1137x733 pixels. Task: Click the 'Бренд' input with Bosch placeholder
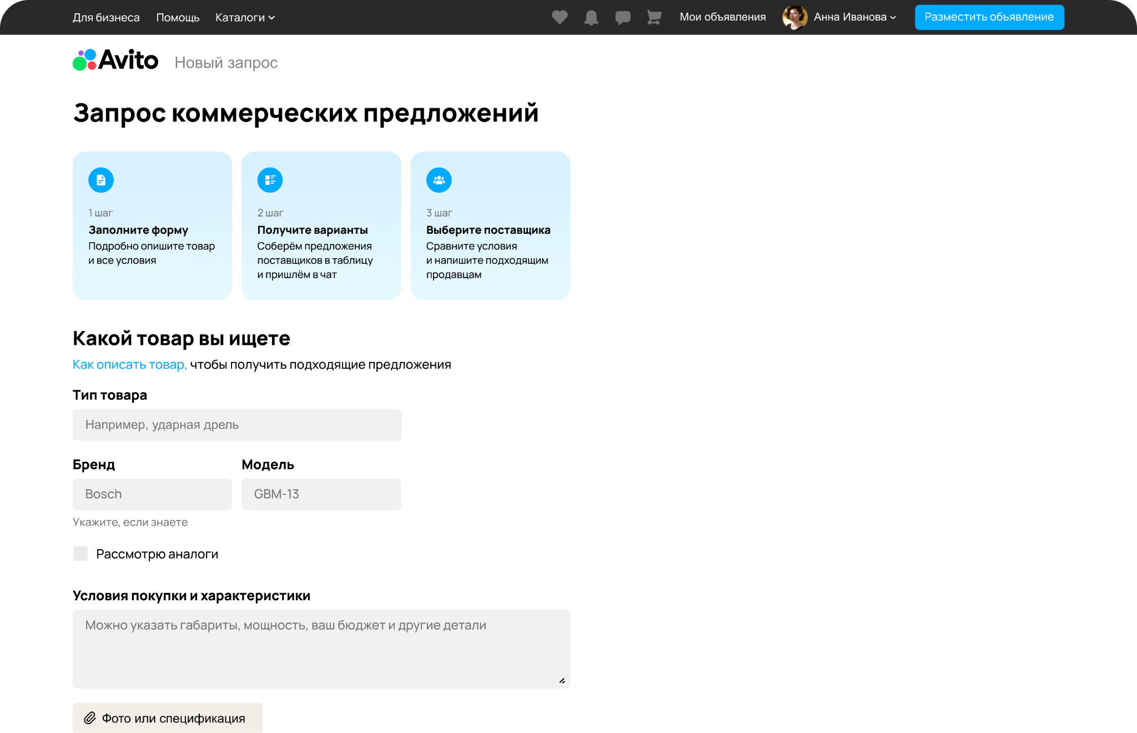point(152,494)
